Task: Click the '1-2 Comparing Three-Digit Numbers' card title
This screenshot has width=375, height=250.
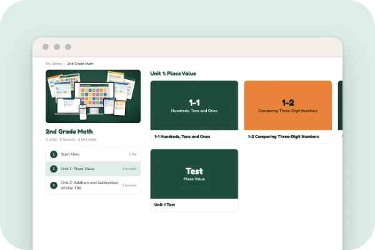Action: [283, 137]
